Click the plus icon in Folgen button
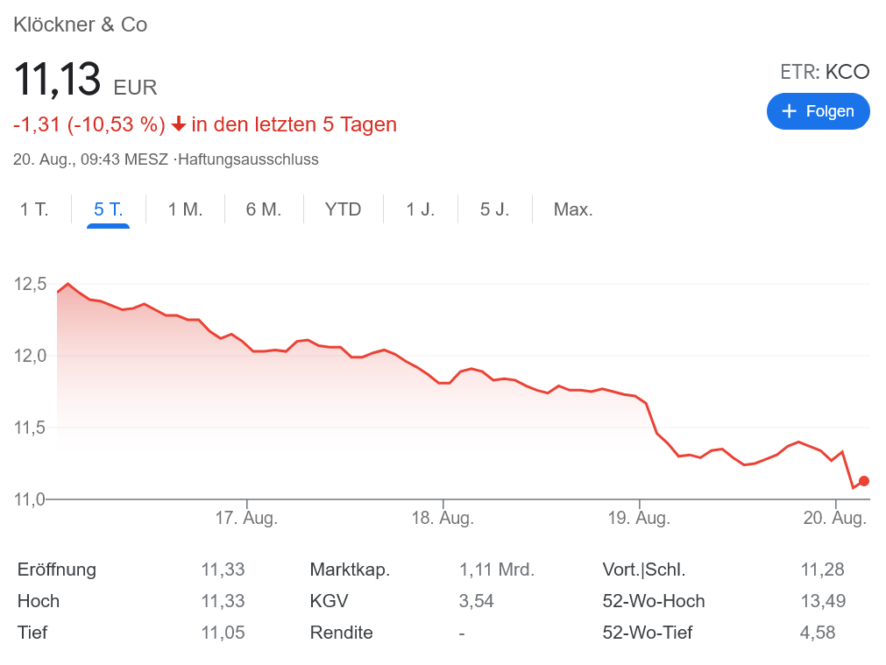 tap(789, 111)
